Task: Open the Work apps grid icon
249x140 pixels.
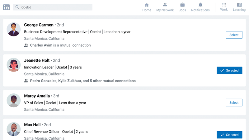Action: [224, 5]
